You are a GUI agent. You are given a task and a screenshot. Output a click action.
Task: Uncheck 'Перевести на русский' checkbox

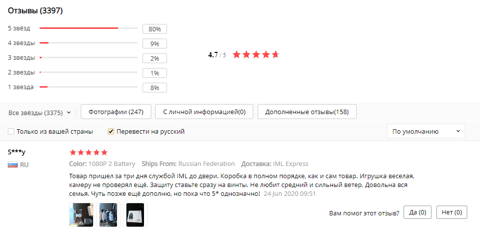click(x=111, y=132)
